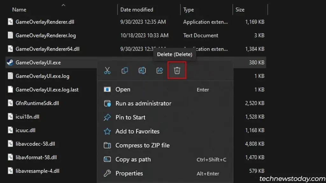
Task: Select the Rename icon
Action: coord(142,70)
